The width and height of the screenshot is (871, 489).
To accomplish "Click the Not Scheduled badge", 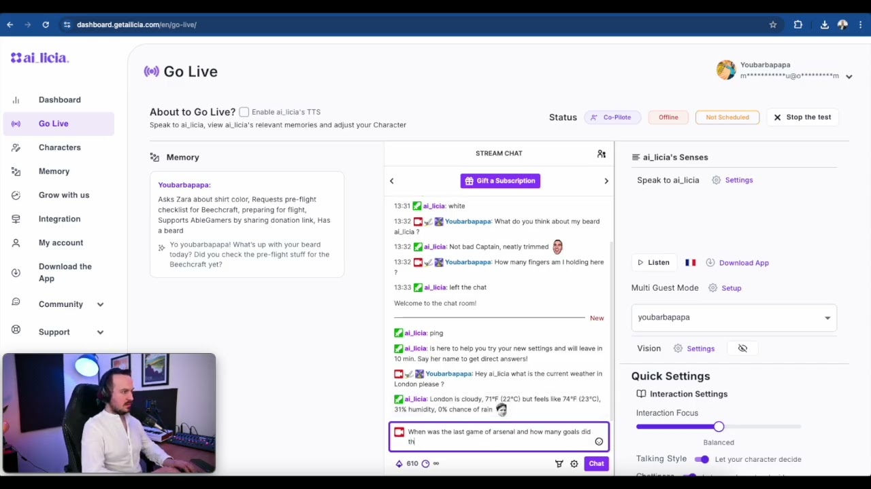I will tap(727, 117).
